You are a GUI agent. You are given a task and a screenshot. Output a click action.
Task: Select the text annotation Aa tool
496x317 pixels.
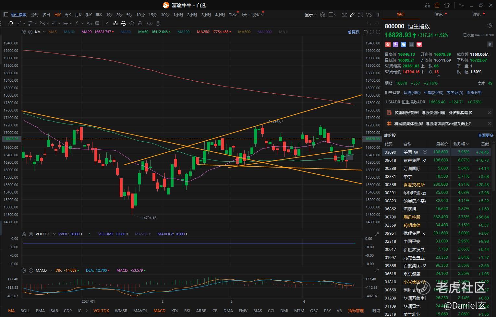89,23
